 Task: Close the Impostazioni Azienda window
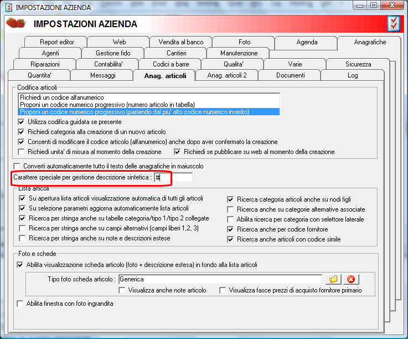[392, 5]
